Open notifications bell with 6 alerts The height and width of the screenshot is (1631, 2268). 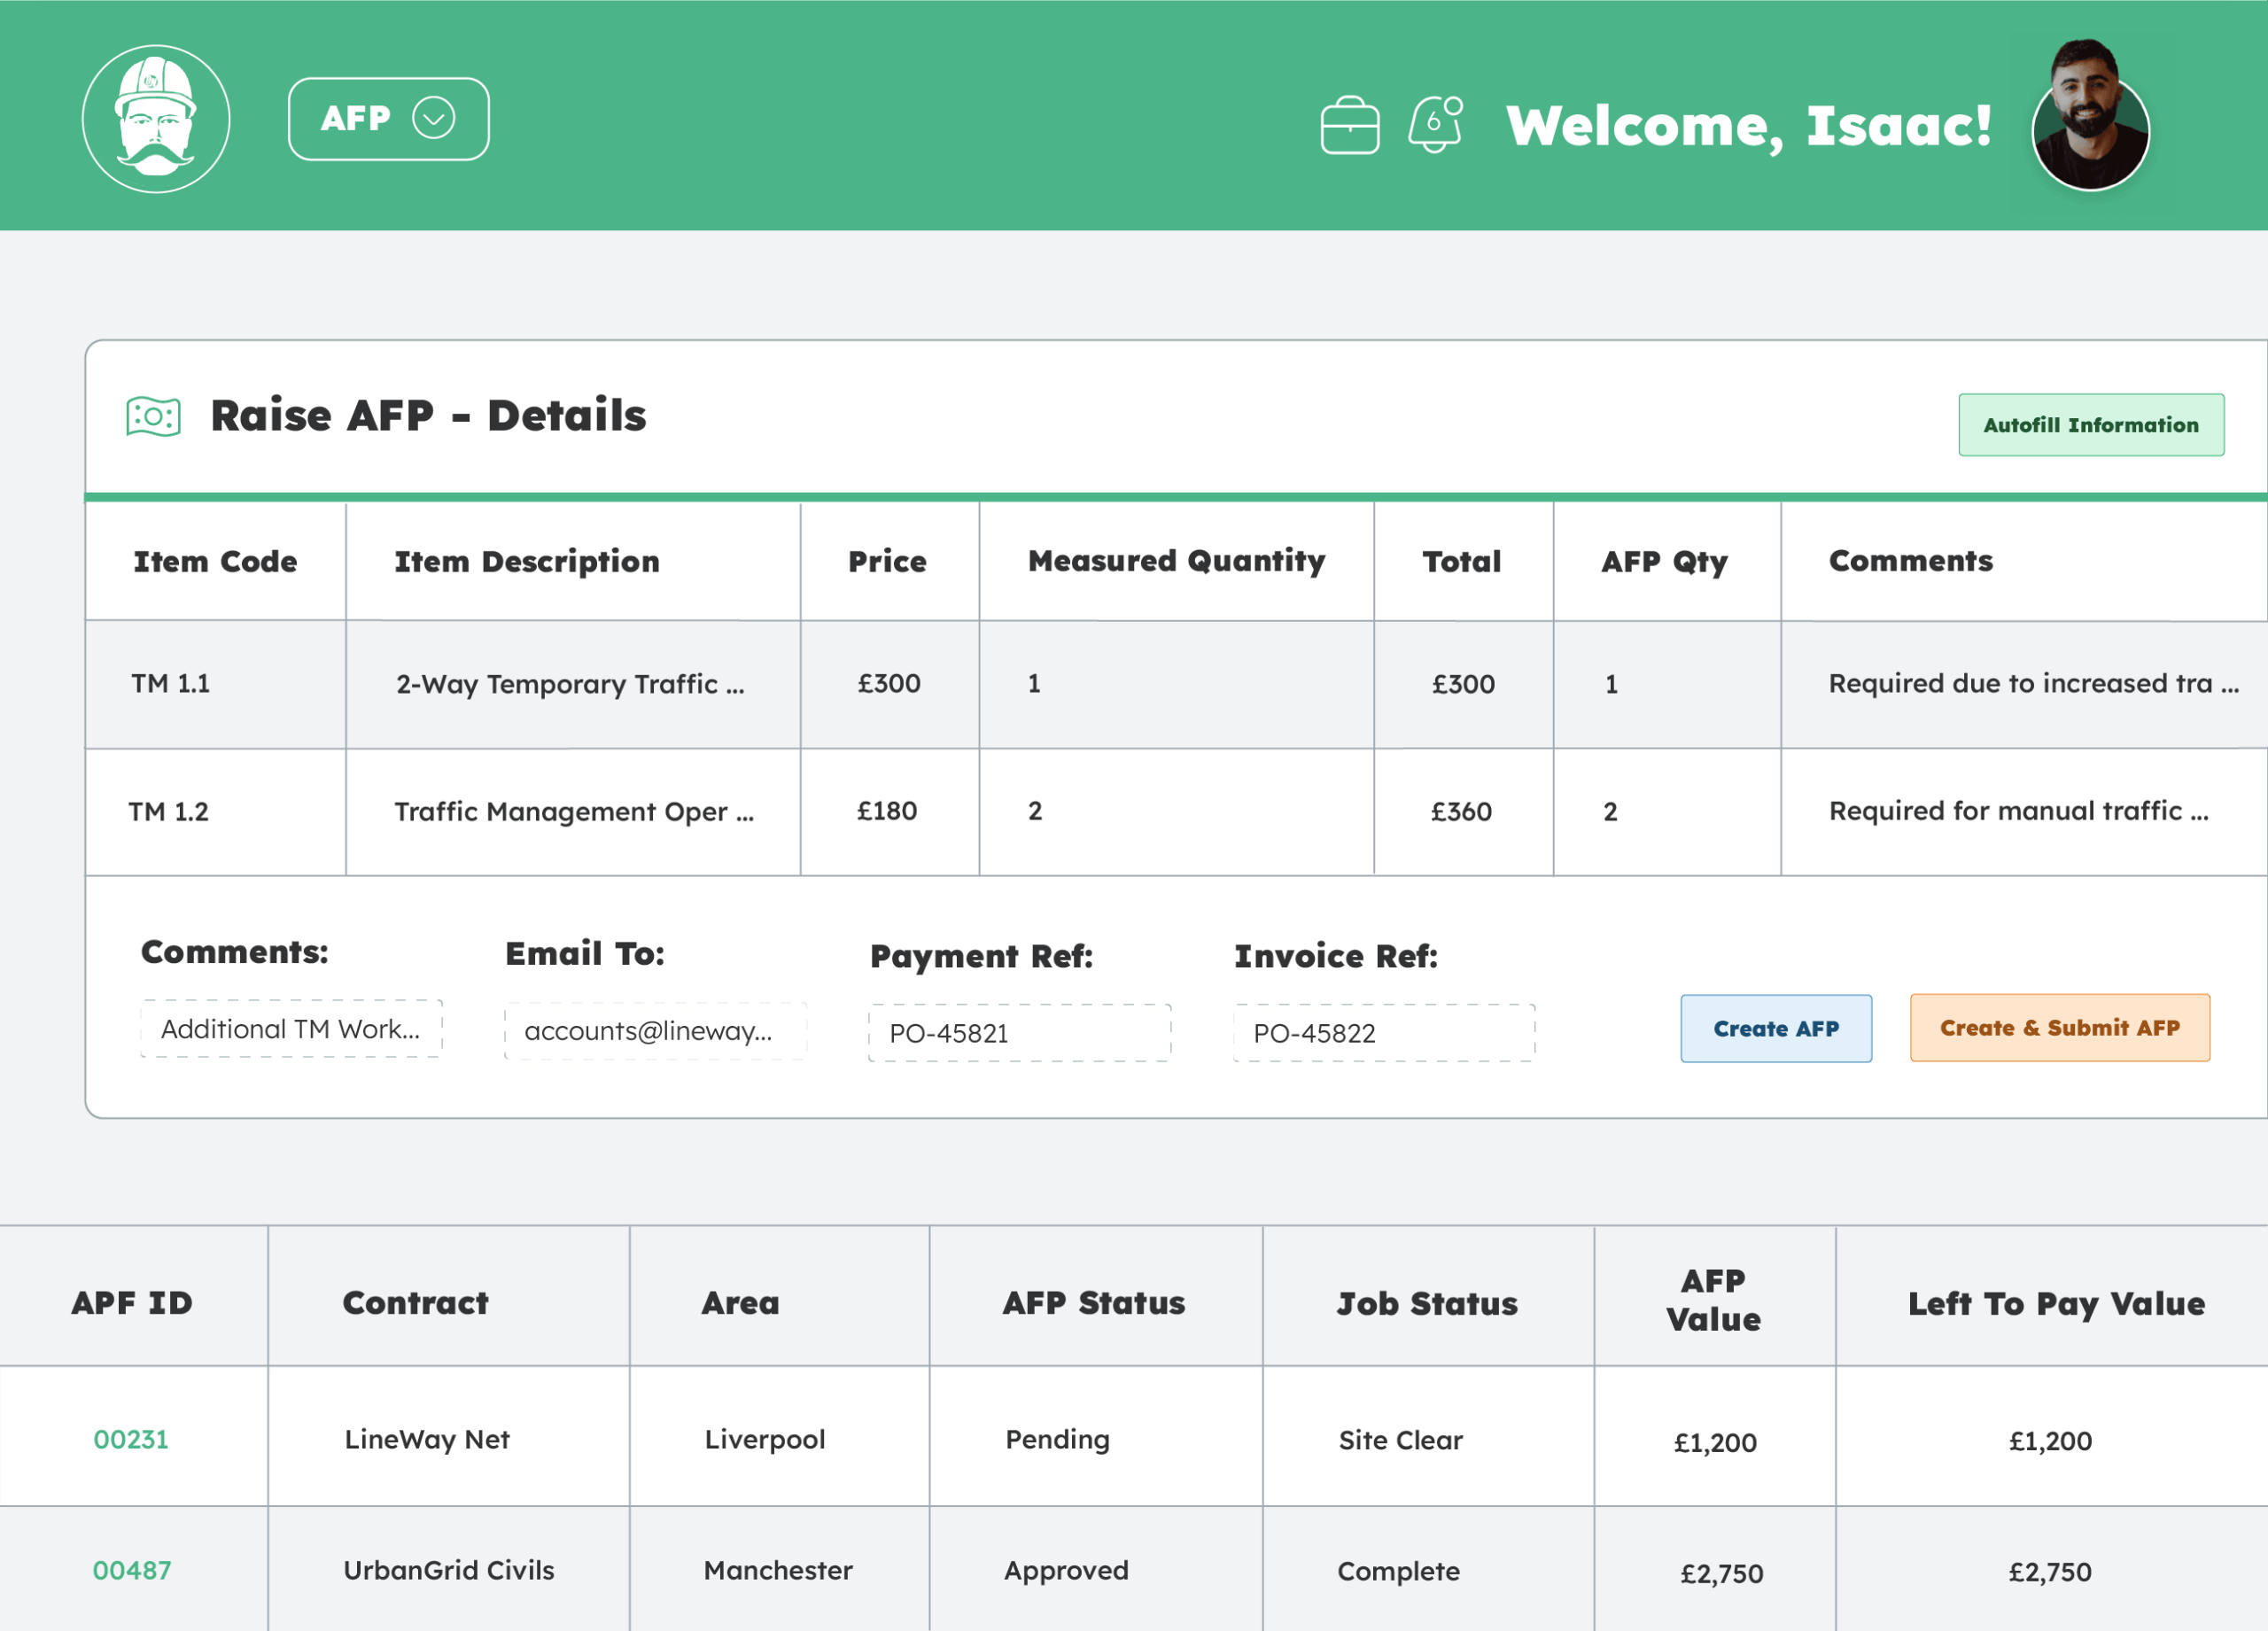point(1436,124)
